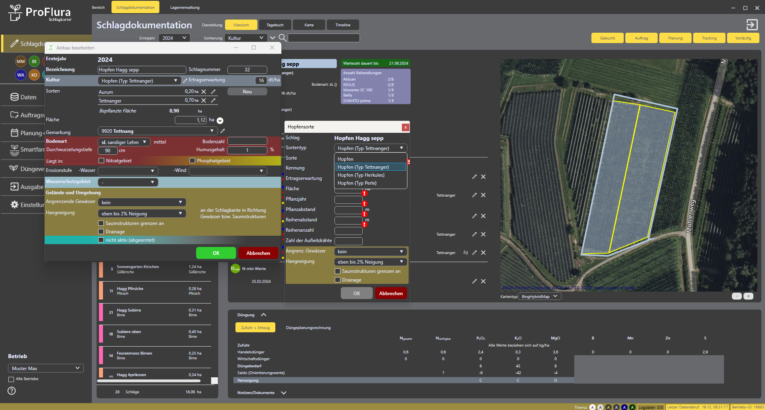Click the help question mark icon
Screen dimensions: 765x410
pyautogui.click(x=12, y=391)
